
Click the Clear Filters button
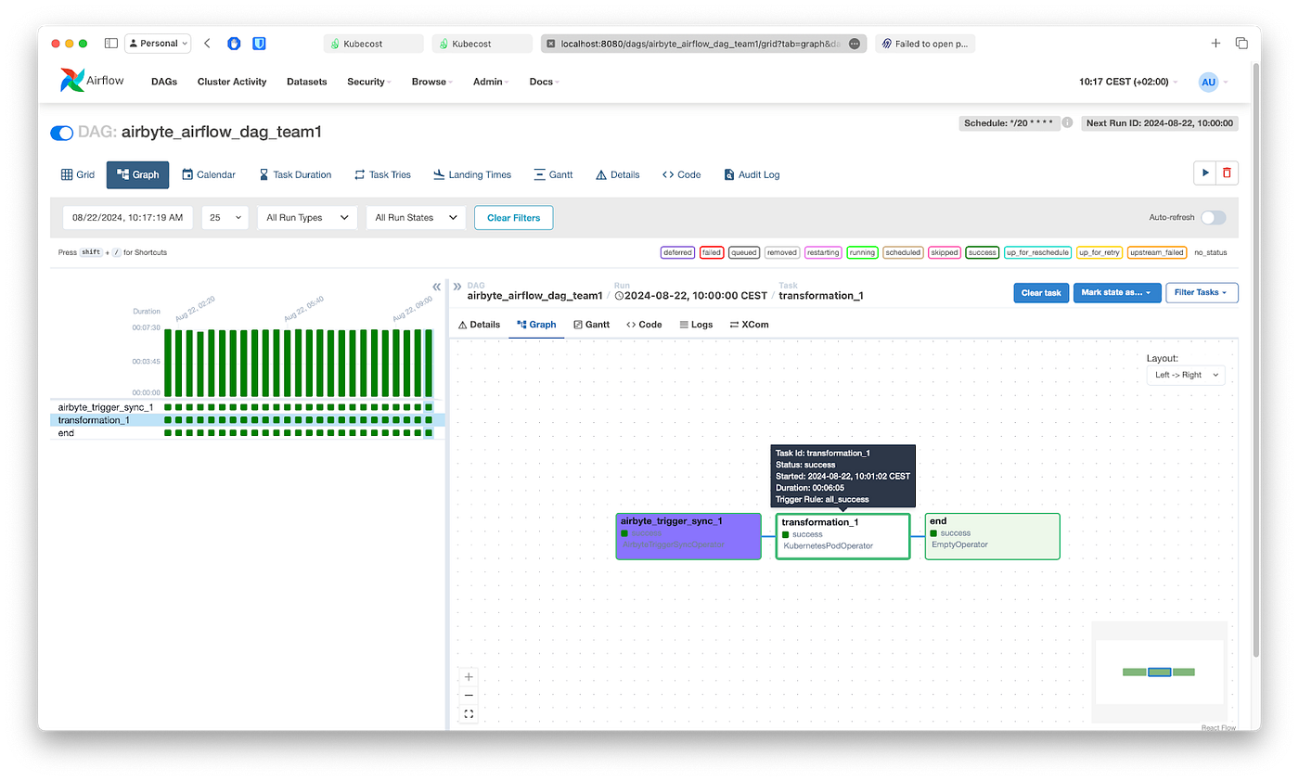point(514,218)
